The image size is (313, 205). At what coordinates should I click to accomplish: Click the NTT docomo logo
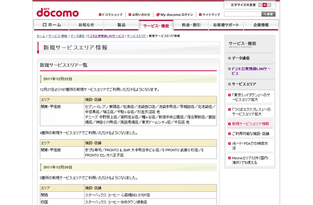[x=57, y=13]
